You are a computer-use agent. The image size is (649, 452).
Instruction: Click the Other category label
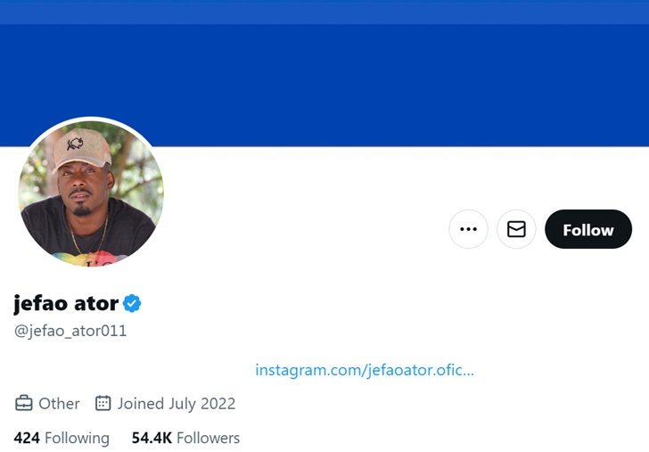coord(59,403)
